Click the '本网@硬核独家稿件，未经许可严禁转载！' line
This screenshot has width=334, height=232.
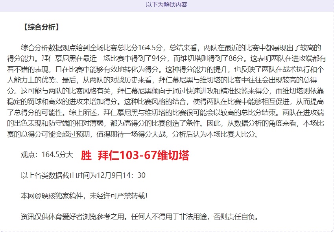point(84,195)
